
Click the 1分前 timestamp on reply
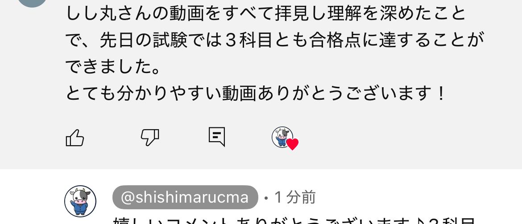pos(295,198)
